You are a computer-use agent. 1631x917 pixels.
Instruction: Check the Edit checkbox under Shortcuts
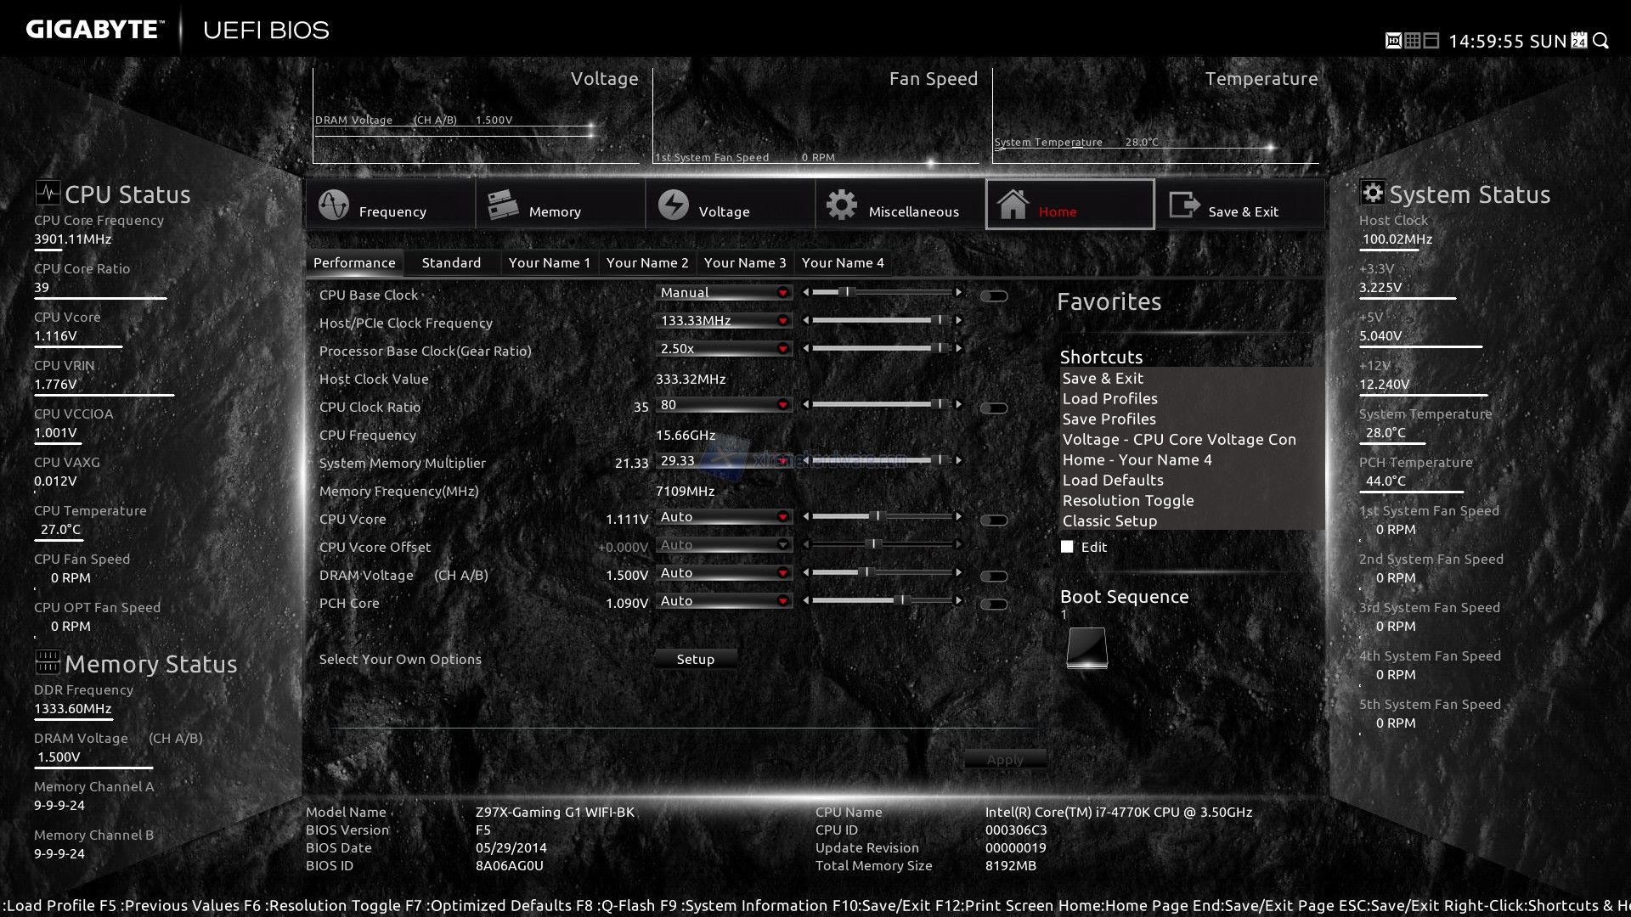click(x=1067, y=547)
